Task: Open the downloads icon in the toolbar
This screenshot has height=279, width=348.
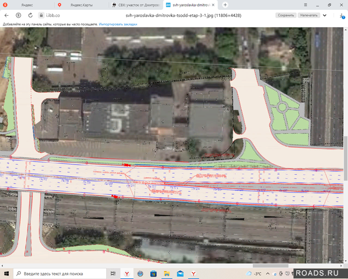Action: tap(342, 15)
